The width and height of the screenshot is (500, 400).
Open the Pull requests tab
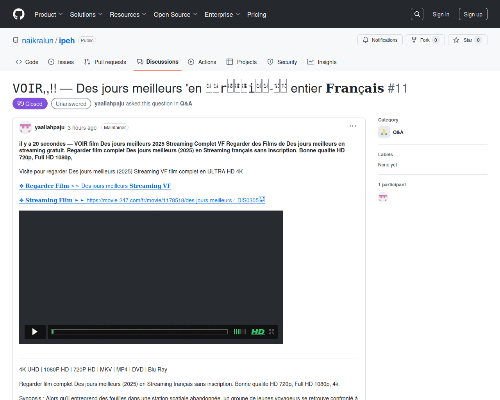[x=105, y=62]
